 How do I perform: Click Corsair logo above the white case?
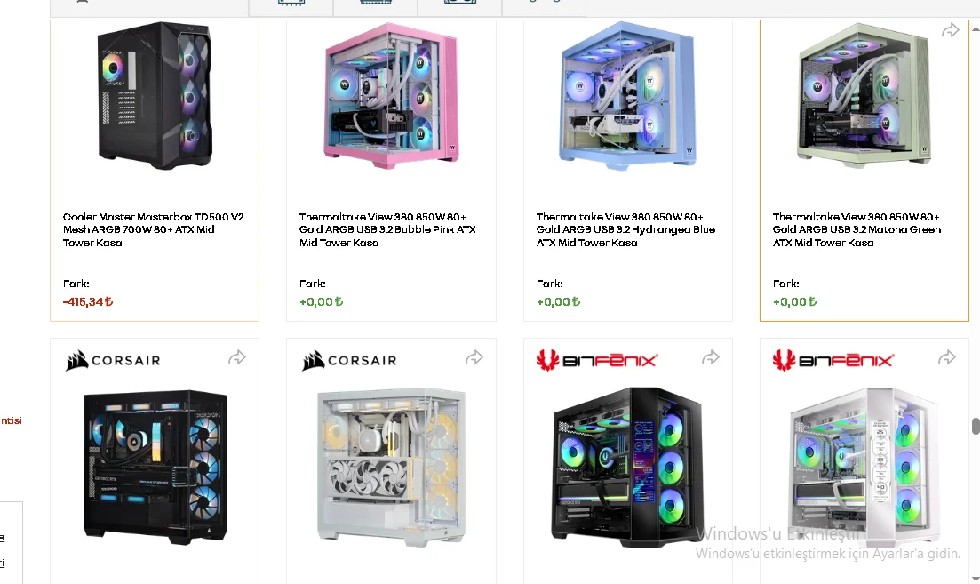tap(349, 360)
